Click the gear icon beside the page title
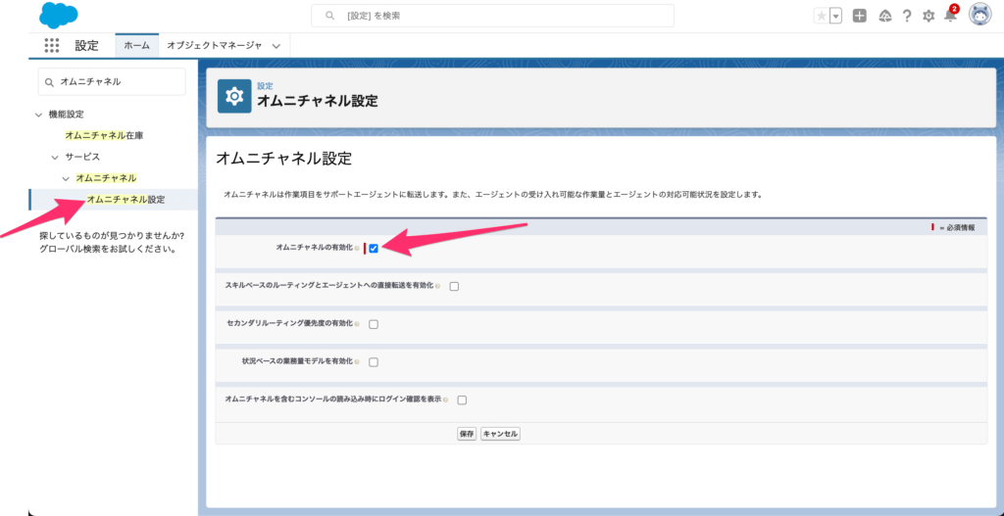The height and width of the screenshot is (516, 1004). (234, 97)
